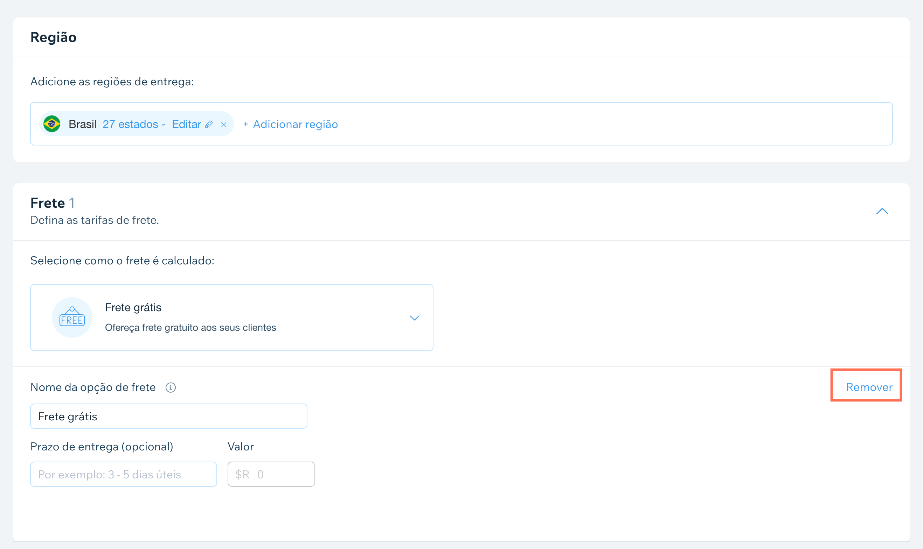Click the 'Brasil' region name
The image size is (923, 549).
pos(83,124)
